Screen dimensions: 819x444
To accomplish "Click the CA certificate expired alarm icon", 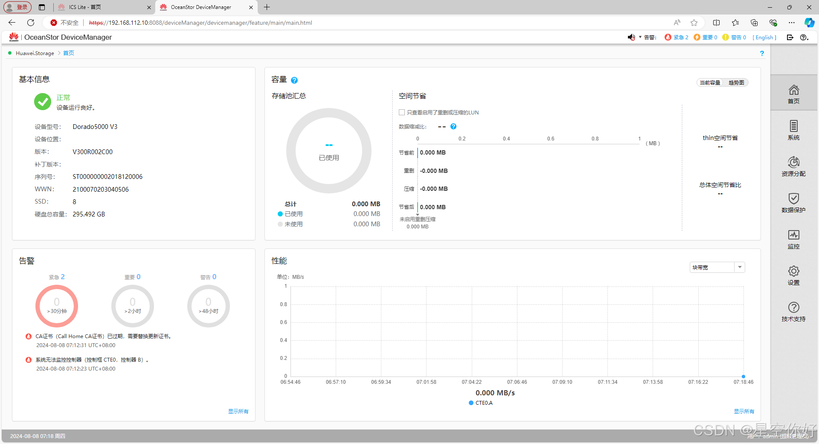I will coord(29,336).
